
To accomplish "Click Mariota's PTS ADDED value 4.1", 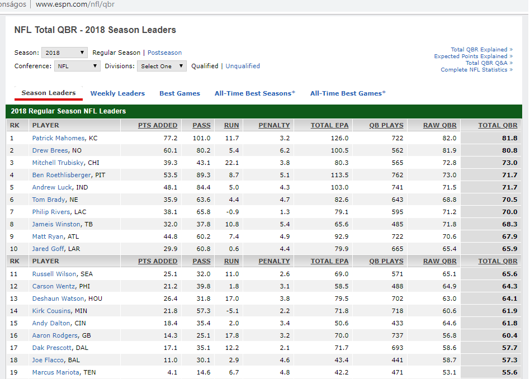I will (172, 372).
